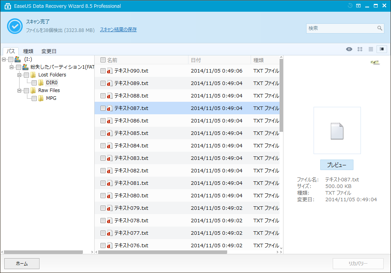This screenshot has width=391, height=273.
Task: Click the I: drive icon
Action: pos(18,59)
